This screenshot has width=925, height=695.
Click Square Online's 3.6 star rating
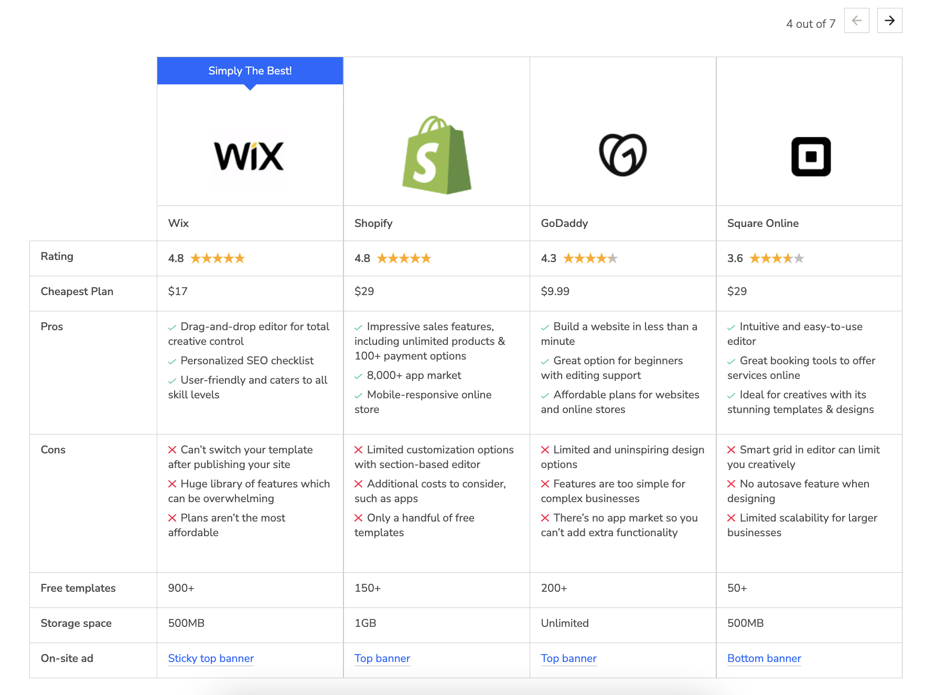click(x=777, y=258)
